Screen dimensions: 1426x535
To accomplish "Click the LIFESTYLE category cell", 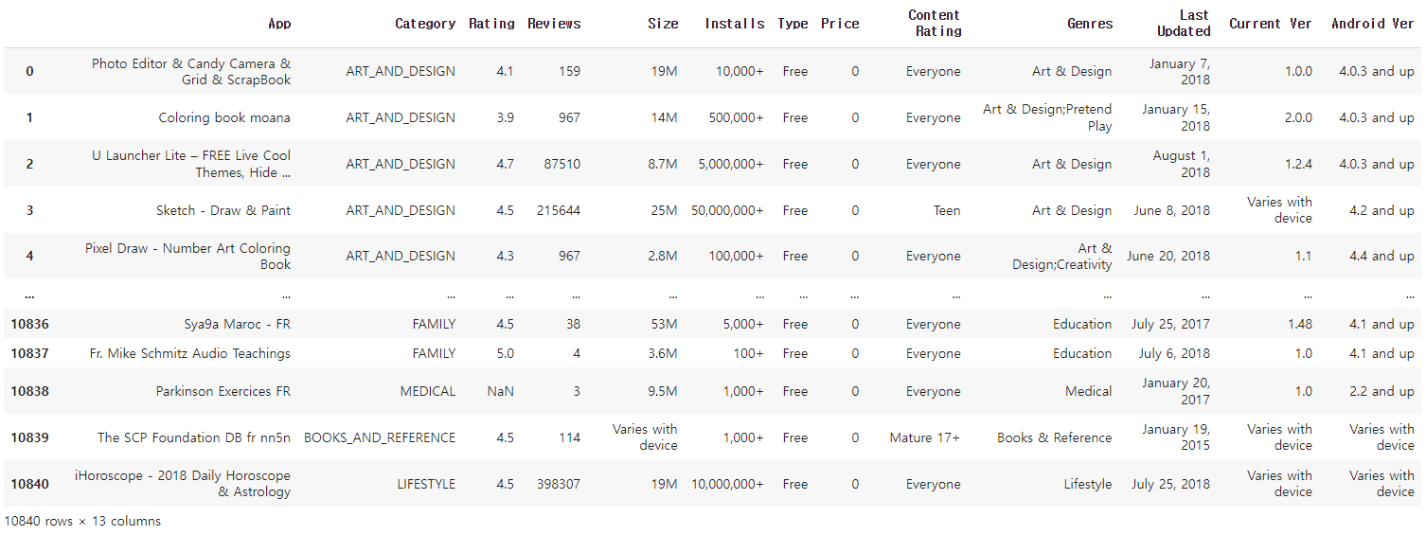I will [426, 484].
